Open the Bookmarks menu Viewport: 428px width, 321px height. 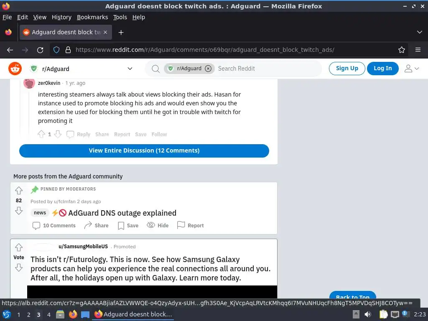pyautogui.click(x=92, y=17)
